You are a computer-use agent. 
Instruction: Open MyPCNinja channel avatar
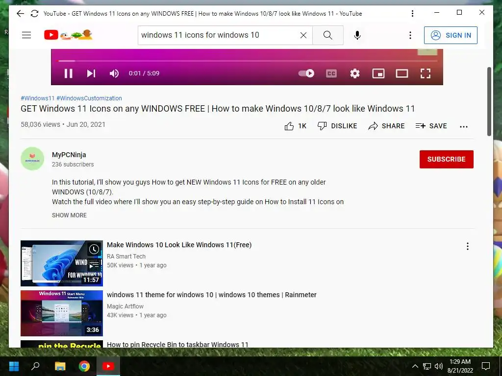point(32,159)
